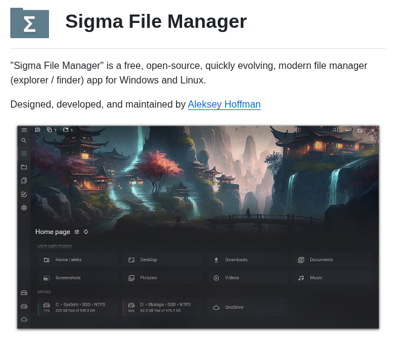
Task: Open the Desktop directory card
Action: pos(162,259)
